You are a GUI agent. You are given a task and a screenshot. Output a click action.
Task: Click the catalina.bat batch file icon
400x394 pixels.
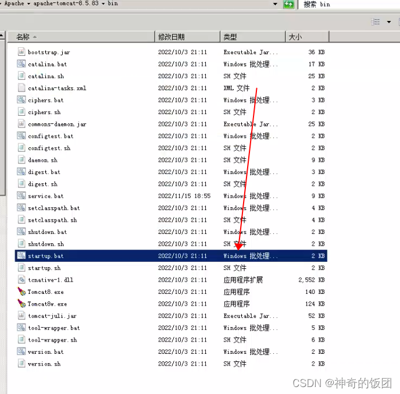(x=22, y=64)
